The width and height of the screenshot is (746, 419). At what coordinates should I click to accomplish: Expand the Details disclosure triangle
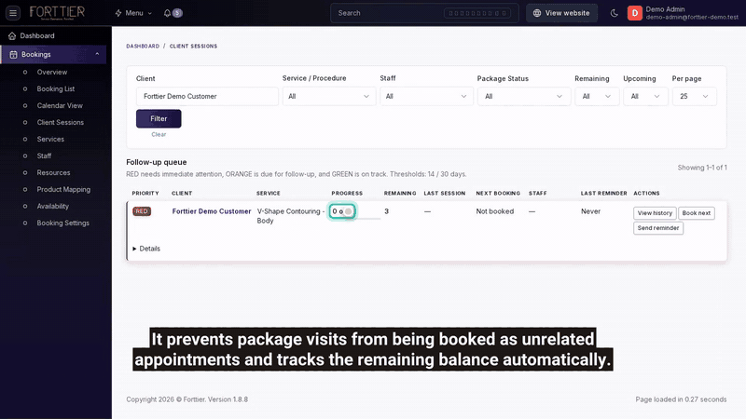tap(134, 249)
